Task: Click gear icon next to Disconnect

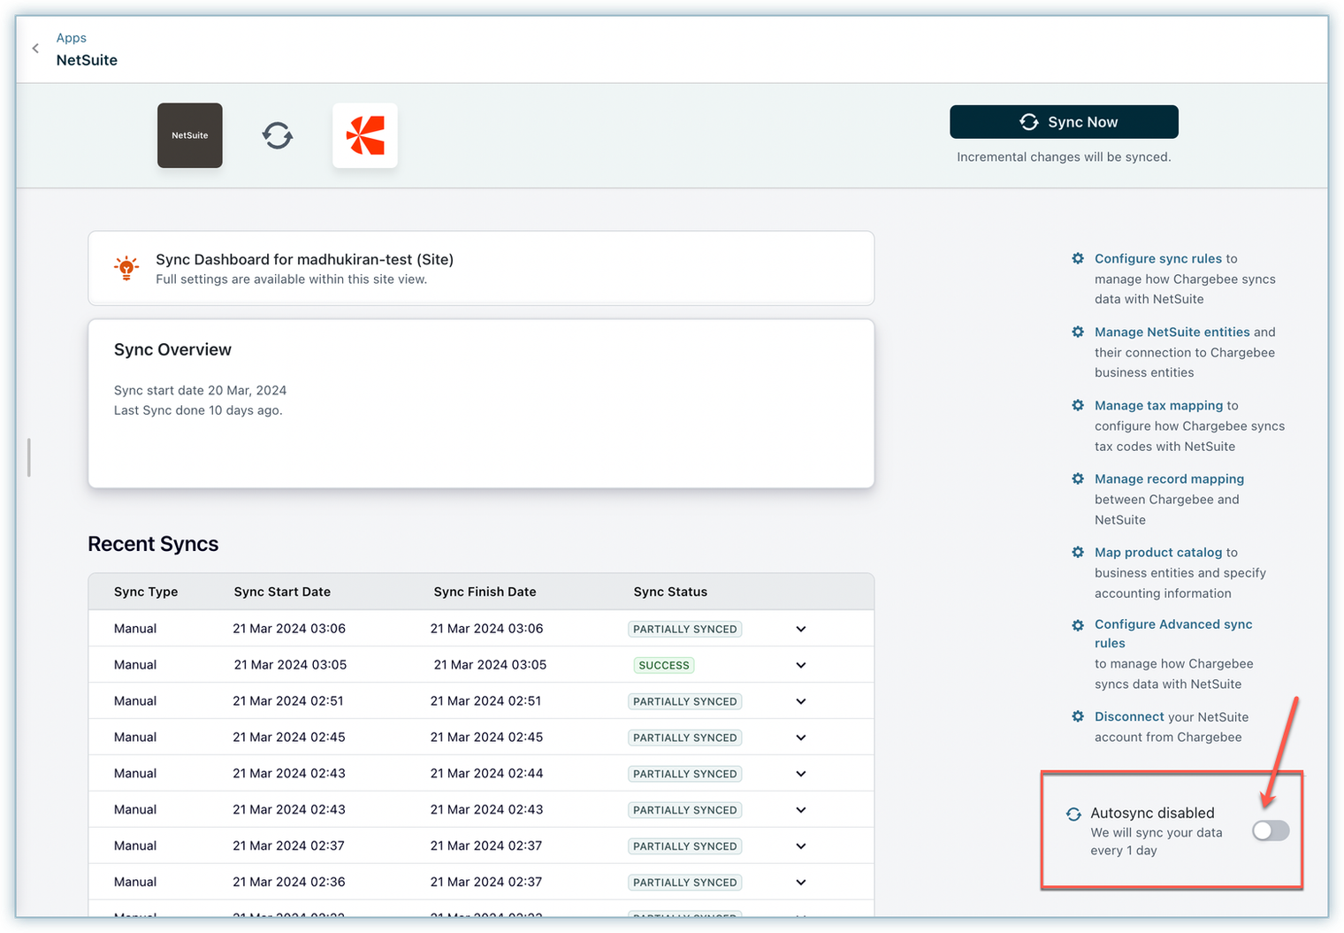Action: tap(1078, 716)
